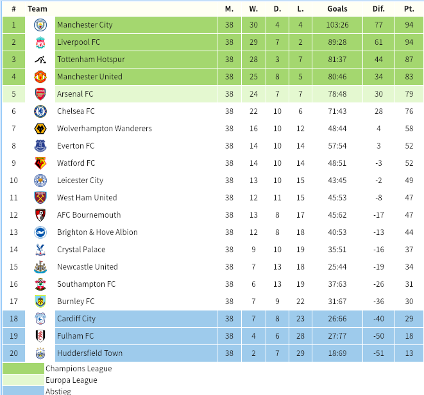Select the Watford FC crest icon
Screen dimensions: 424x395
pyautogui.click(x=40, y=163)
